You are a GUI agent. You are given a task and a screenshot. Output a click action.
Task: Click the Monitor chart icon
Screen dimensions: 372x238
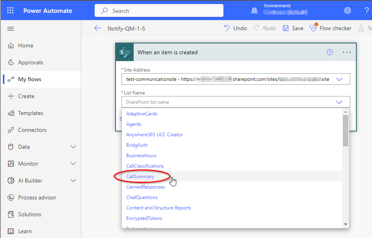(x=11, y=164)
